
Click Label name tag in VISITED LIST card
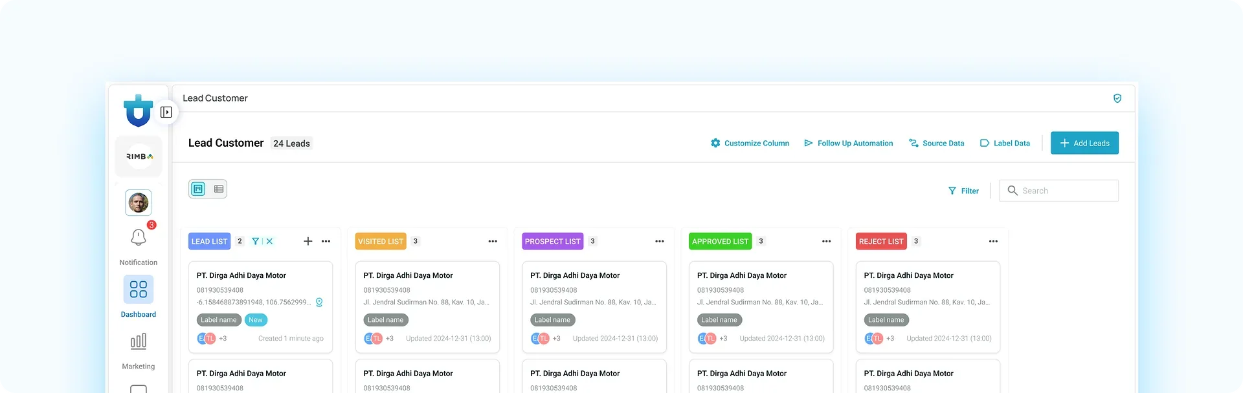[x=386, y=320]
